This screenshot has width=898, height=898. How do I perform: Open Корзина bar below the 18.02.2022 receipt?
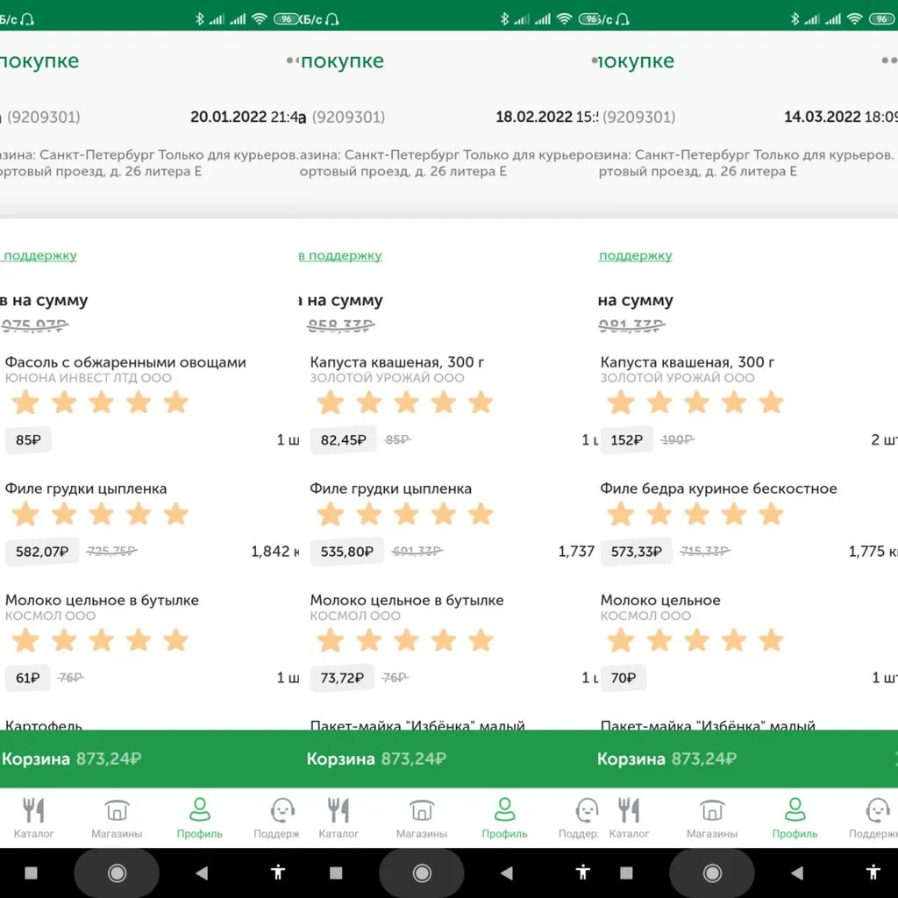[377, 759]
